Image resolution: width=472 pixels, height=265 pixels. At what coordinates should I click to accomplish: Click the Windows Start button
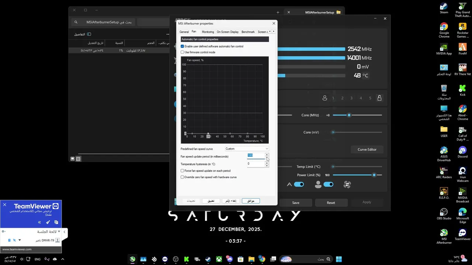[339, 259]
